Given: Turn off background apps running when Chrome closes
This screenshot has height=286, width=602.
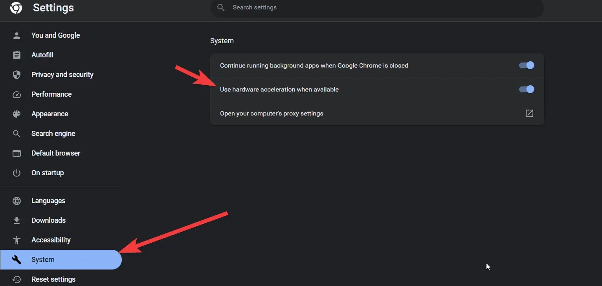Looking at the screenshot, I should (526, 65).
